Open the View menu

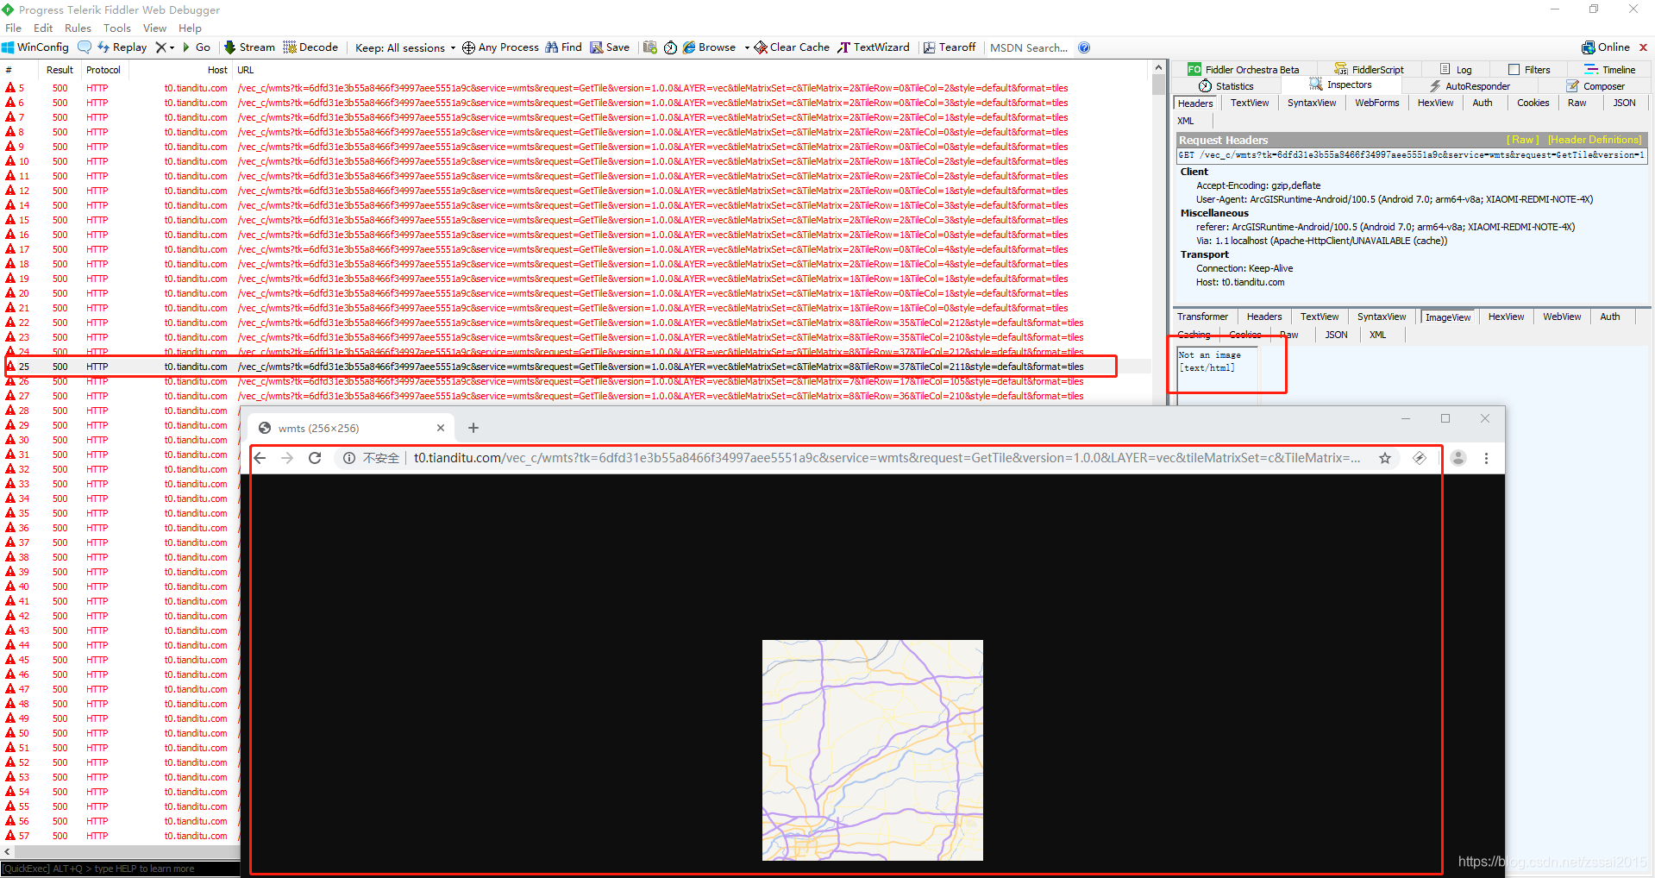point(154,28)
